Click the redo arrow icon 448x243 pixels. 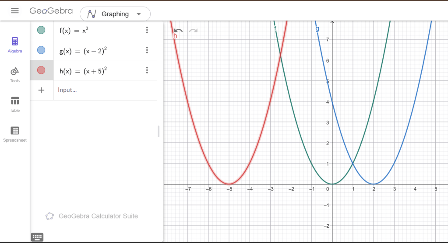[x=193, y=31]
